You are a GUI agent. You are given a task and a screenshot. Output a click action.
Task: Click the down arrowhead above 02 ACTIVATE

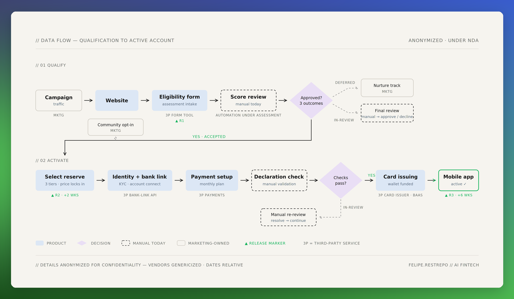click(65, 153)
